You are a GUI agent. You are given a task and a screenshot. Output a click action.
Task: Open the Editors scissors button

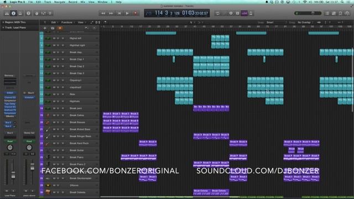[50, 13]
